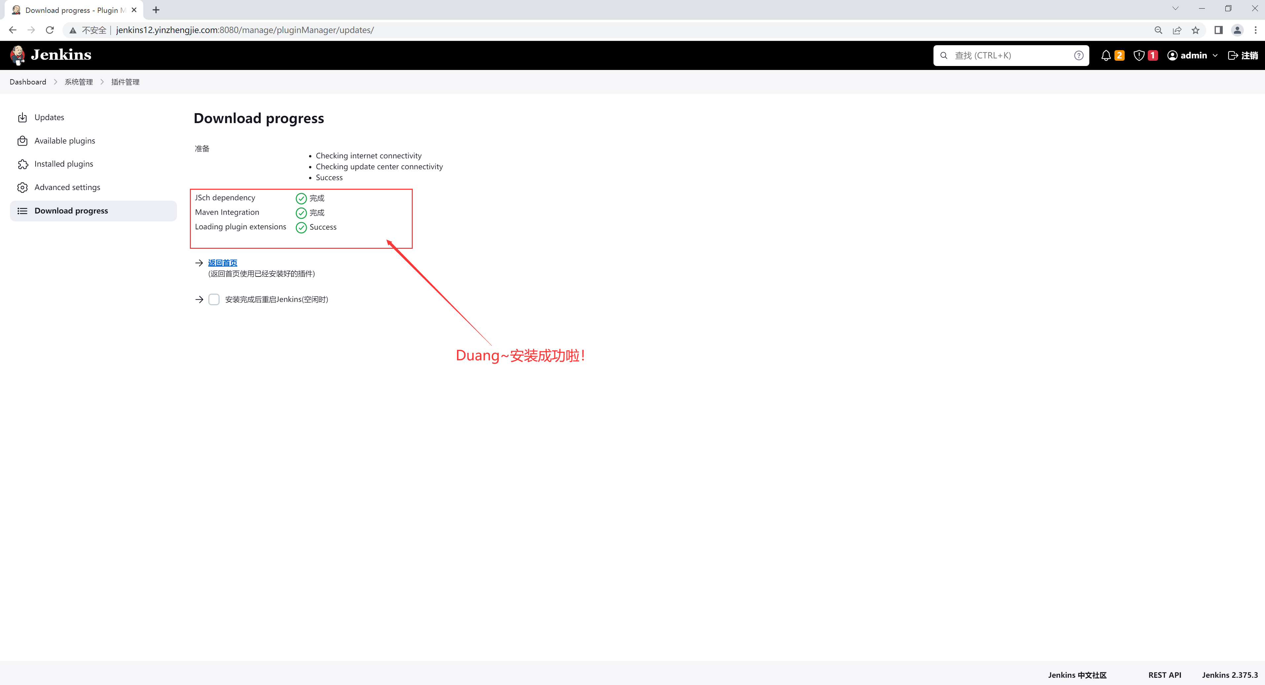Open the Chrome three-dot menu
The image size is (1265, 685).
coord(1255,30)
